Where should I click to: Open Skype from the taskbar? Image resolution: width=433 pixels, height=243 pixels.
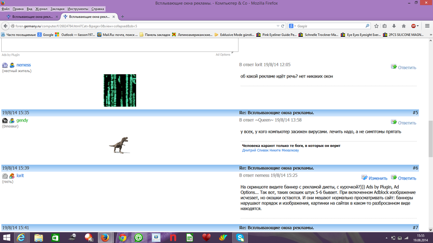pyautogui.click(x=240, y=238)
